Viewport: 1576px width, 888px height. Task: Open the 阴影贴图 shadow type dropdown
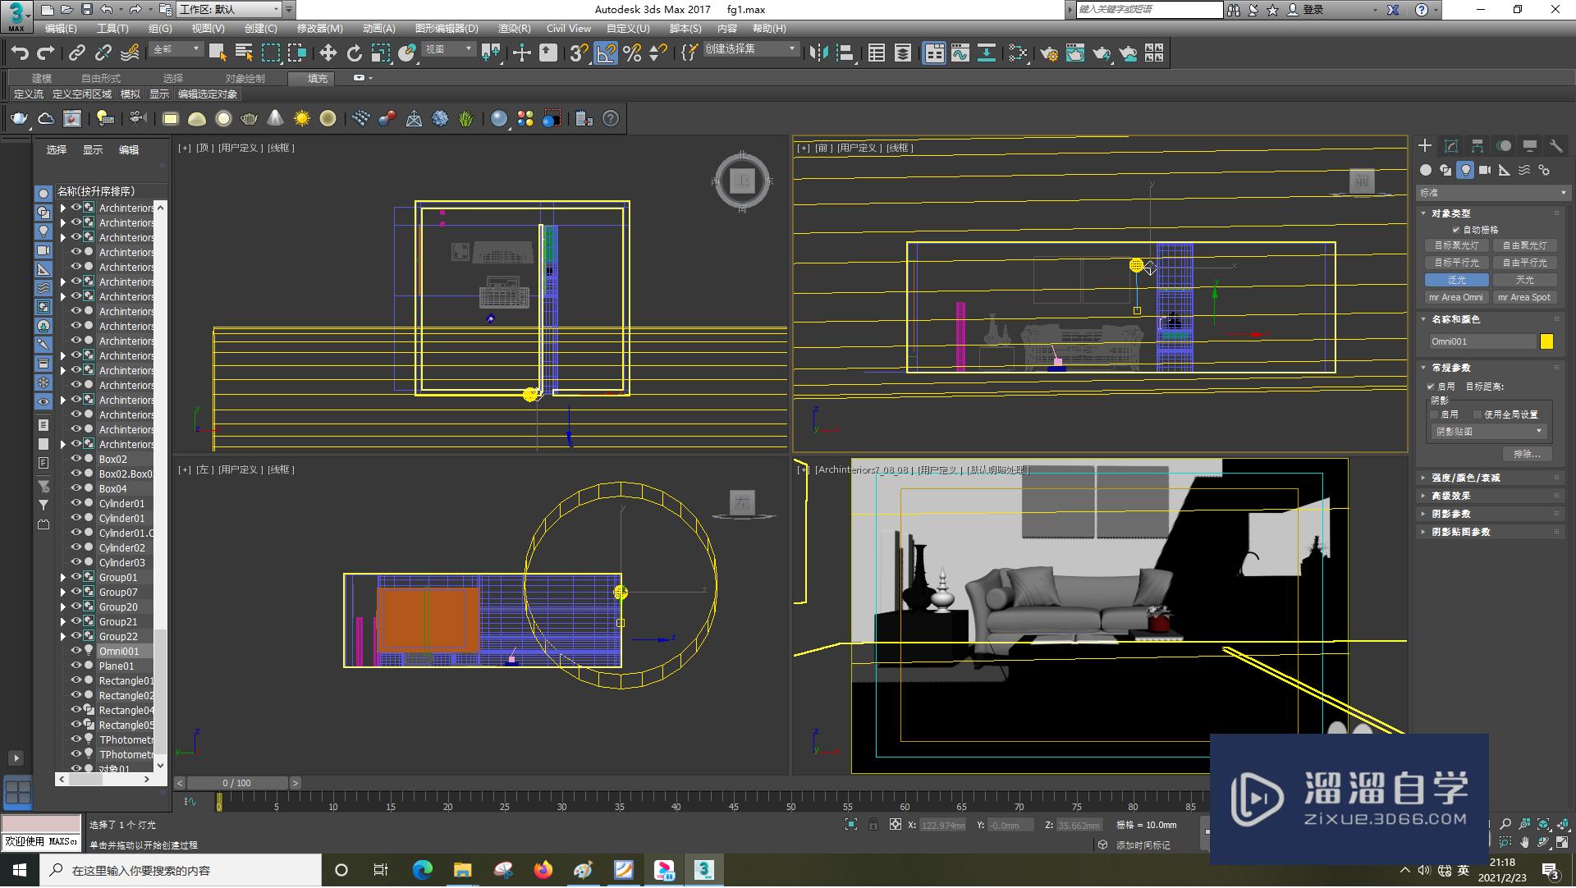1489,432
